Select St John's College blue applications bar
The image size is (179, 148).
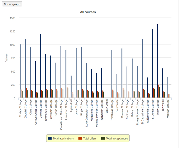click(152, 64)
